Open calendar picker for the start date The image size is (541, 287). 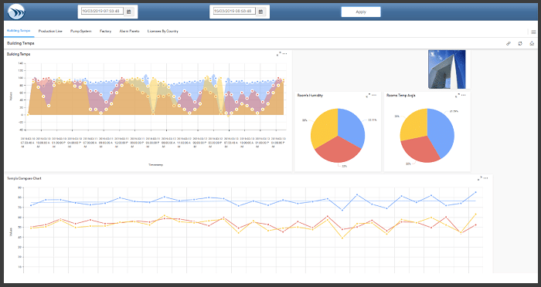[129, 12]
